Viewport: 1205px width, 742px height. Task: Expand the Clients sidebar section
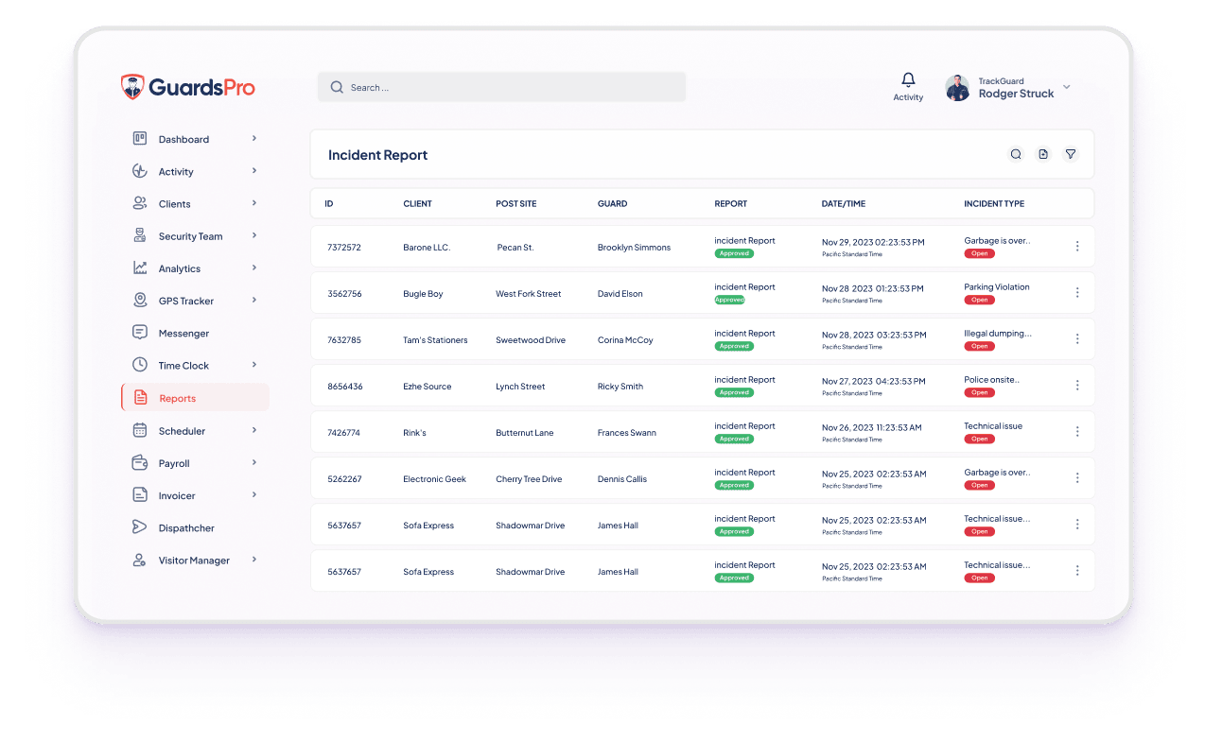(x=253, y=203)
